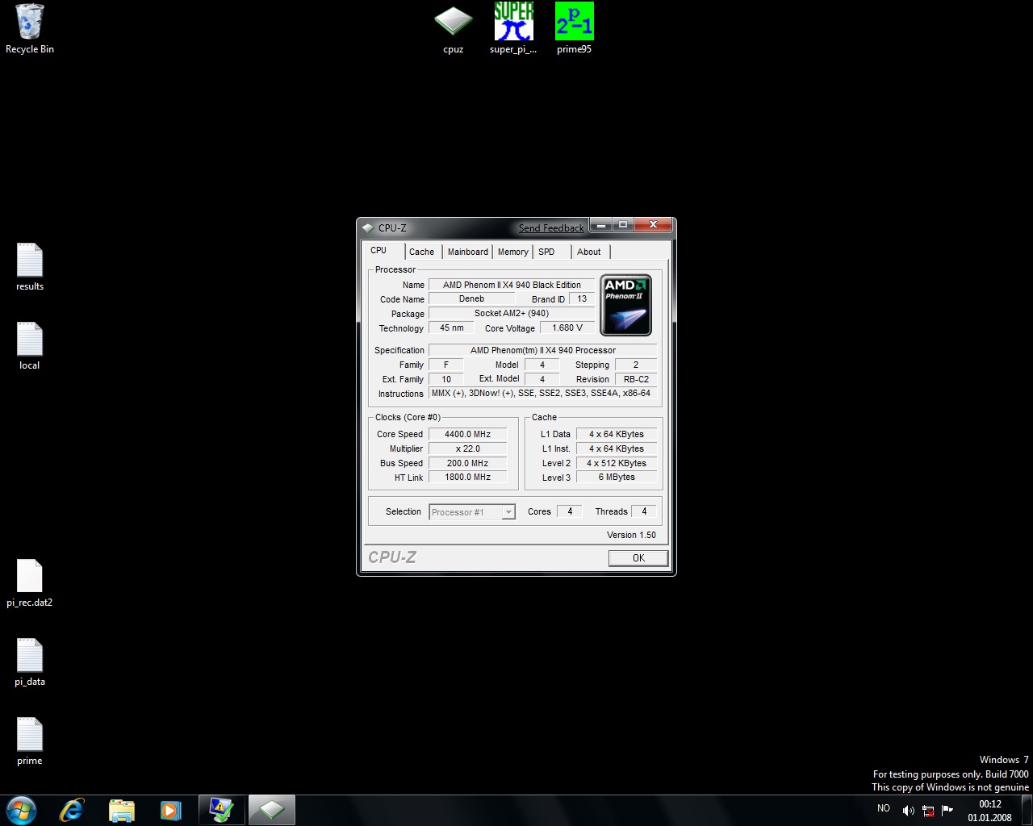Image resolution: width=1033 pixels, height=826 pixels.
Task: Activate the CPU-Z taskbar button
Action: pos(271,810)
